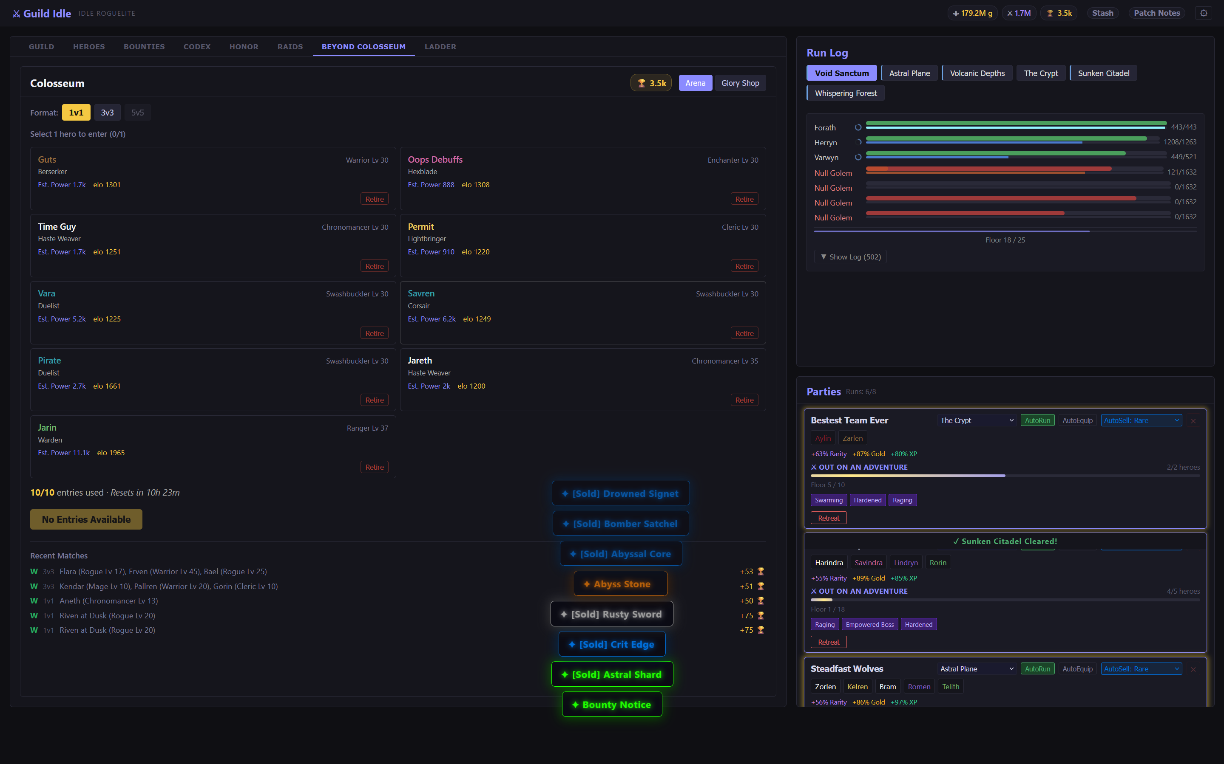Open Astral Plane dungeon dropdown
Screen dimensions: 1224x764
pyautogui.click(x=977, y=669)
